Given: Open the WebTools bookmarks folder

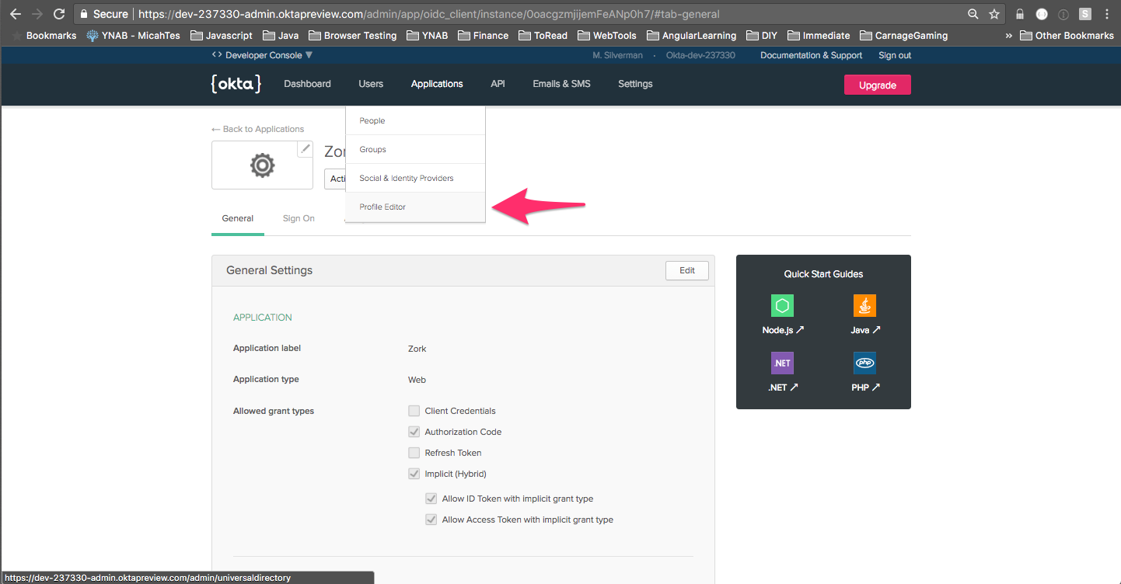Looking at the screenshot, I should point(606,35).
